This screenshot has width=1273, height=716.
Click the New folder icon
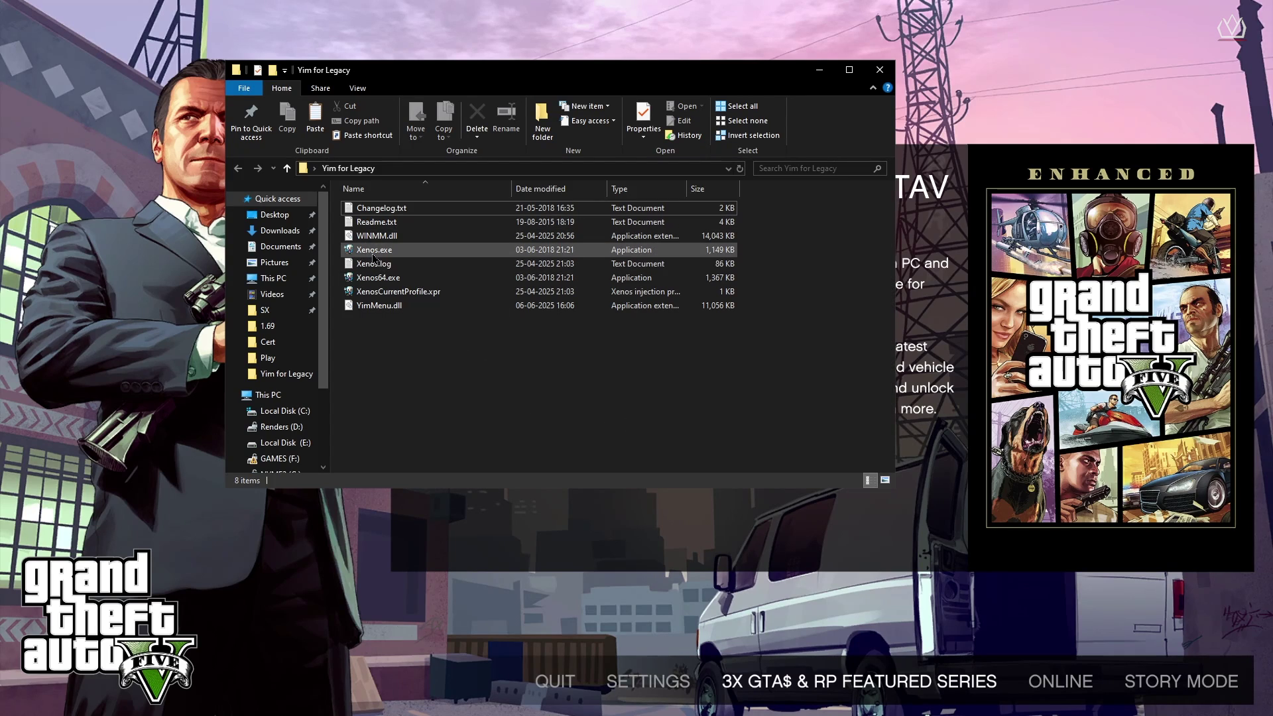point(542,111)
